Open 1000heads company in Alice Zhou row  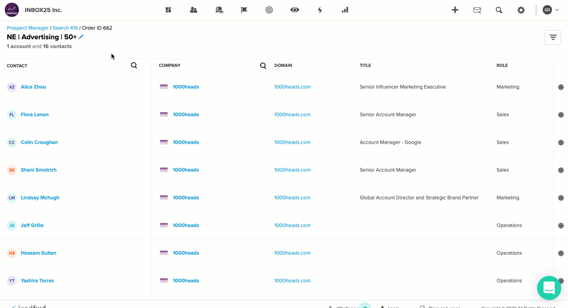[186, 87]
